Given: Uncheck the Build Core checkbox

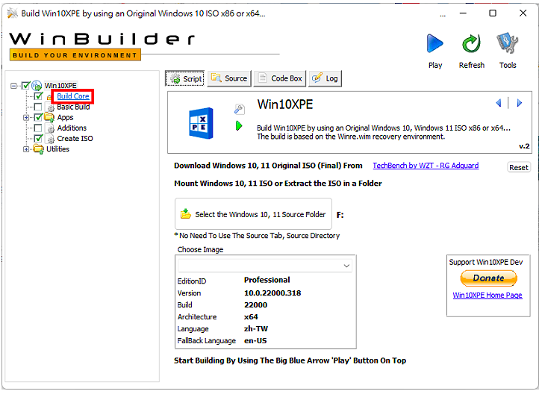Looking at the screenshot, I should [38, 96].
